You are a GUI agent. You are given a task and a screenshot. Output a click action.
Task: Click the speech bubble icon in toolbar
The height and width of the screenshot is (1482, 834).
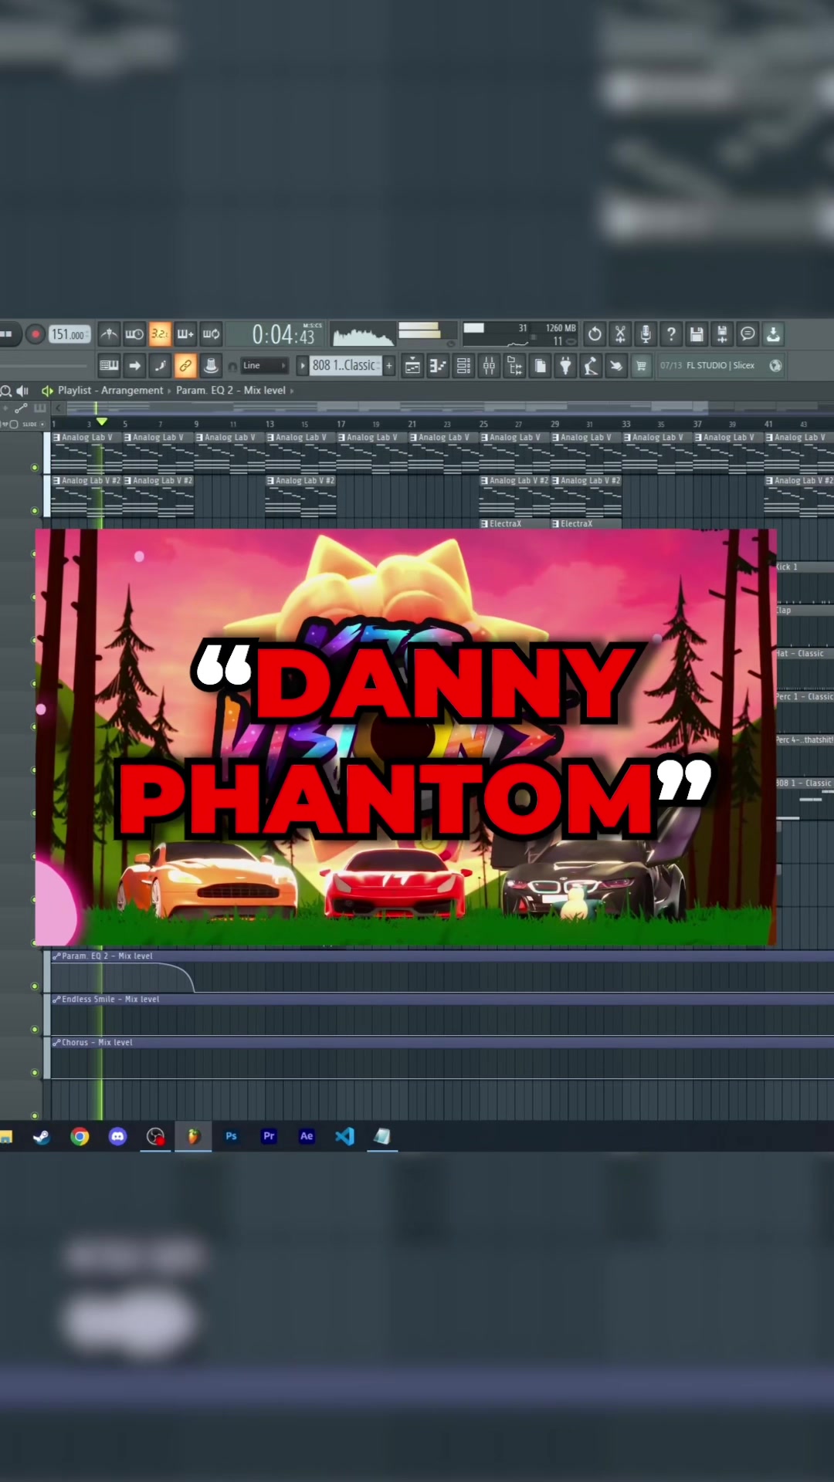[x=748, y=334]
